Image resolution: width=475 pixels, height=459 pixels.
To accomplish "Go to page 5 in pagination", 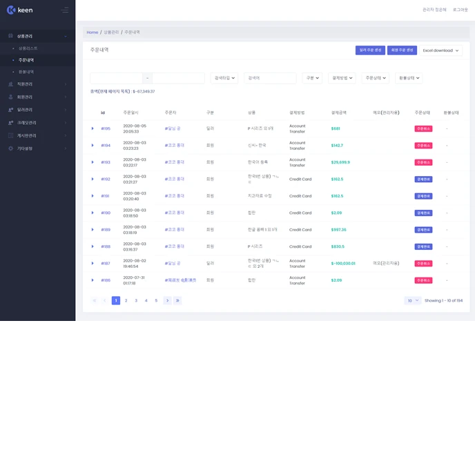I will point(156,300).
